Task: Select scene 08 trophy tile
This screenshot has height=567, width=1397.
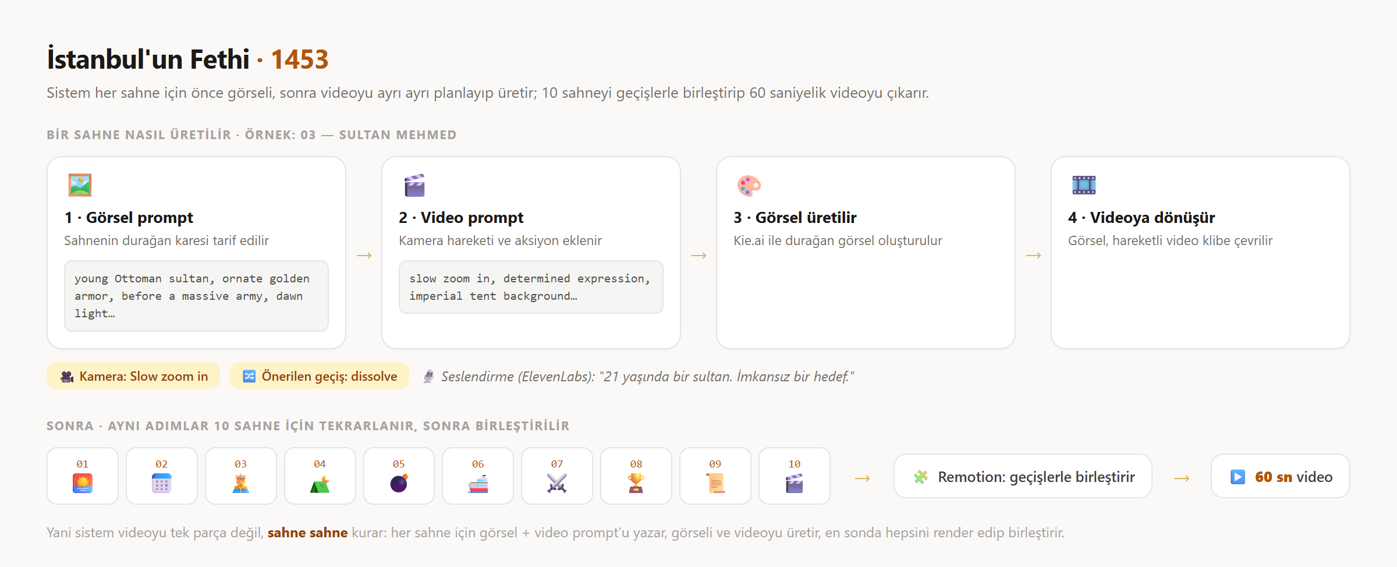Action: [636, 476]
